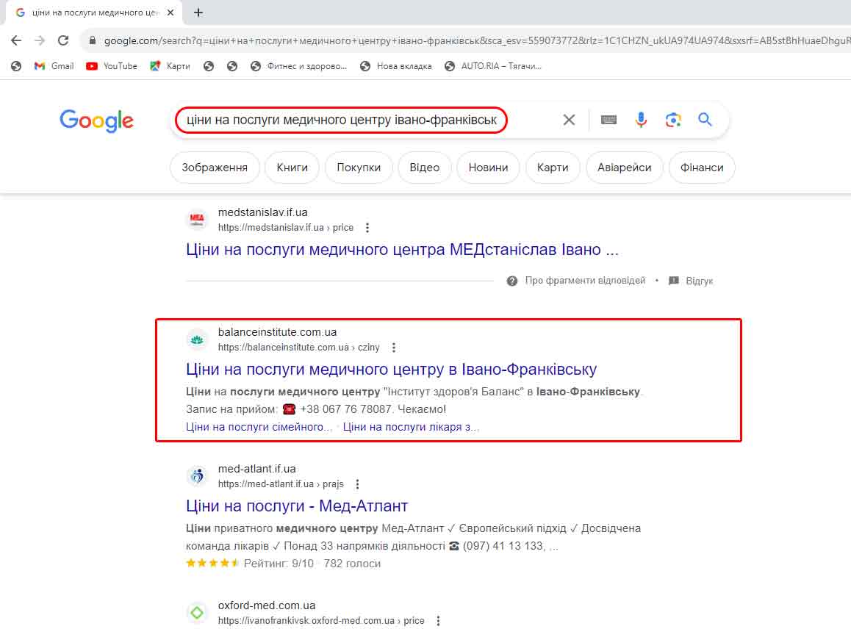Switch to the Відео filter
This screenshot has width=851, height=629.
coord(425,168)
